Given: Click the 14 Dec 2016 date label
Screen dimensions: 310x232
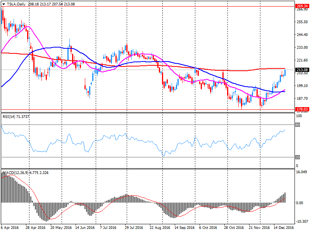Looking at the screenshot, I should coord(284,228).
